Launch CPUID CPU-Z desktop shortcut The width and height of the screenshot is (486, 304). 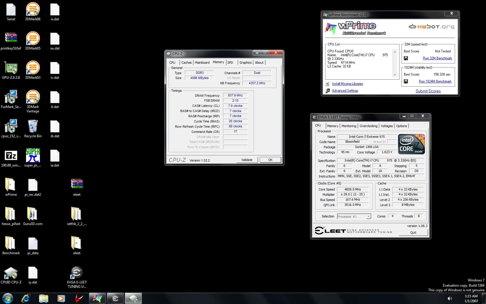tap(11, 275)
